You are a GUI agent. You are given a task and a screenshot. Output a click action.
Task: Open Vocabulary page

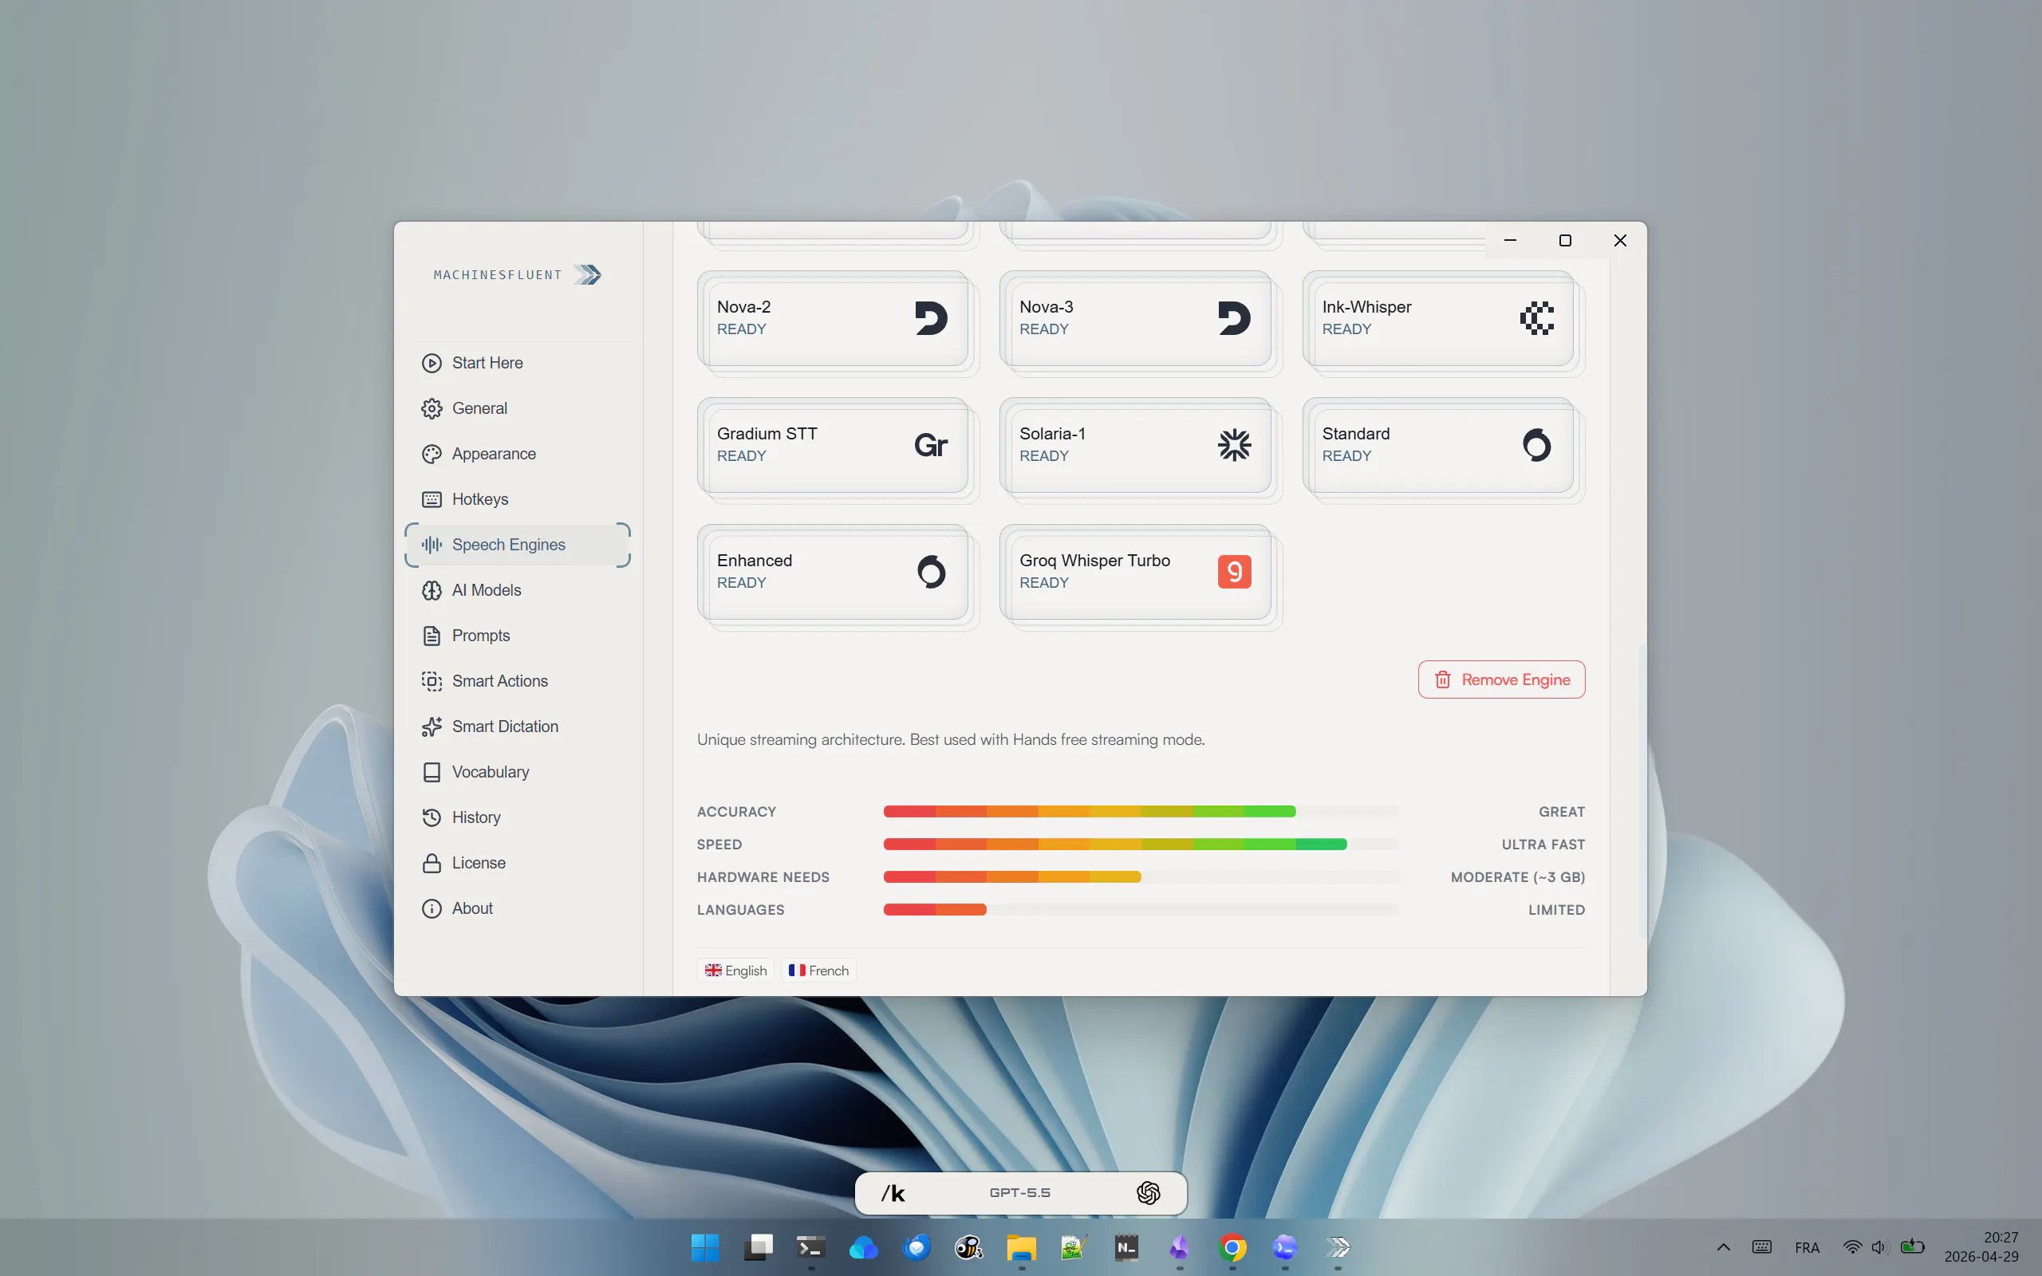(x=517, y=772)
